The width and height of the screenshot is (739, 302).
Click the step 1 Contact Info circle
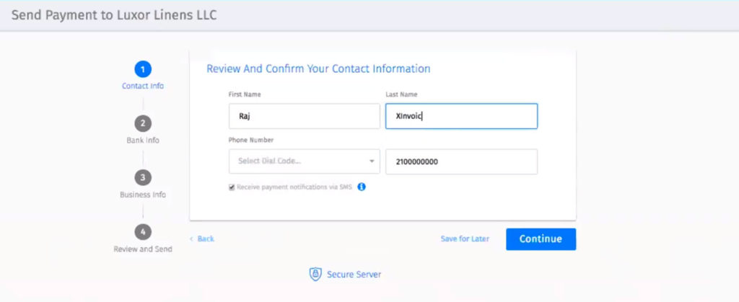tap(143, 70)
